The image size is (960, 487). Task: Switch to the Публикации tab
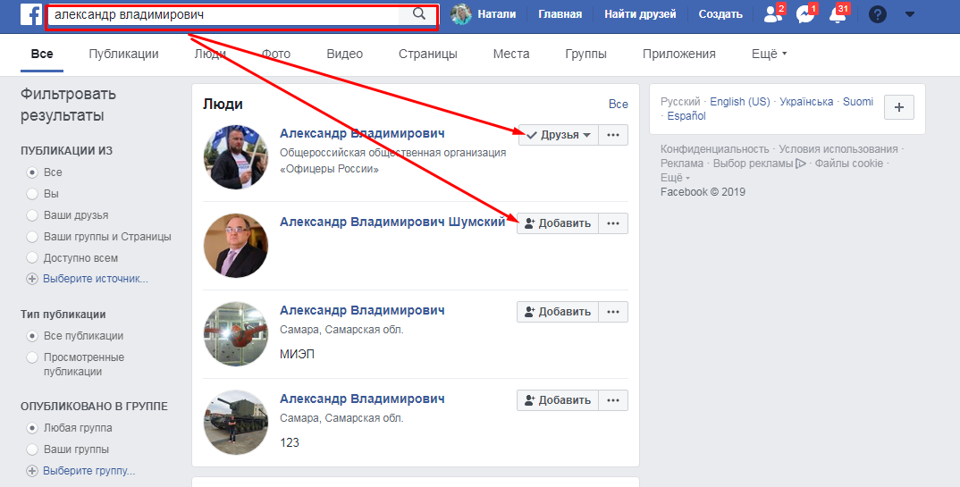tap(123, 54)
